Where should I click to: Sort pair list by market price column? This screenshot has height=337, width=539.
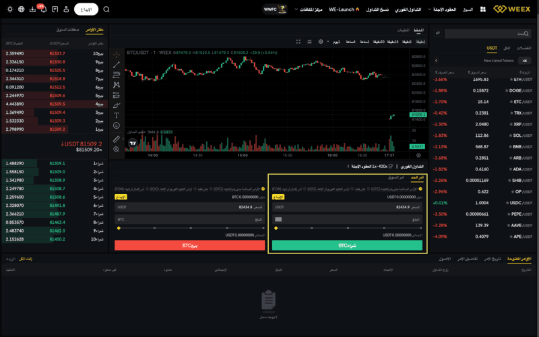point(477,73)
